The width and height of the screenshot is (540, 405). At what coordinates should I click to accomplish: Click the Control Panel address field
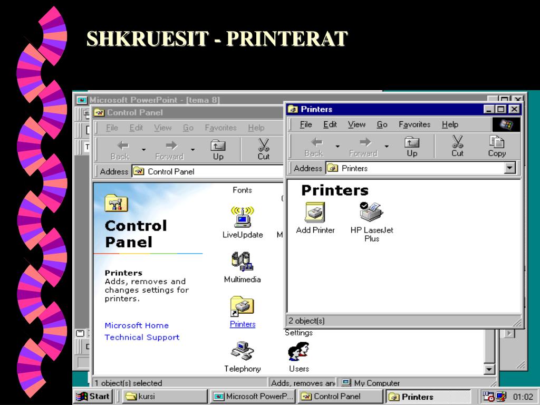point(207,171)
